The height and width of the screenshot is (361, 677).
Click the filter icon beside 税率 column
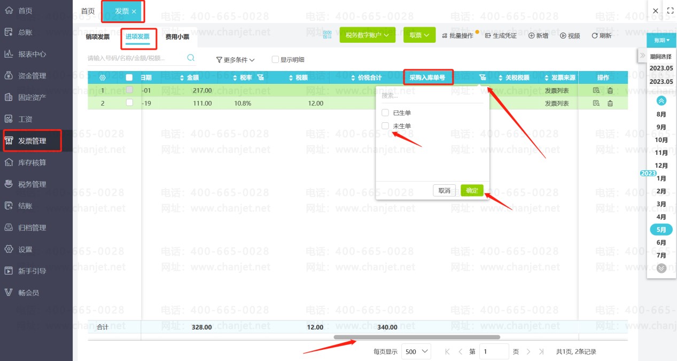pyautogui.click(x=261, y=77)
